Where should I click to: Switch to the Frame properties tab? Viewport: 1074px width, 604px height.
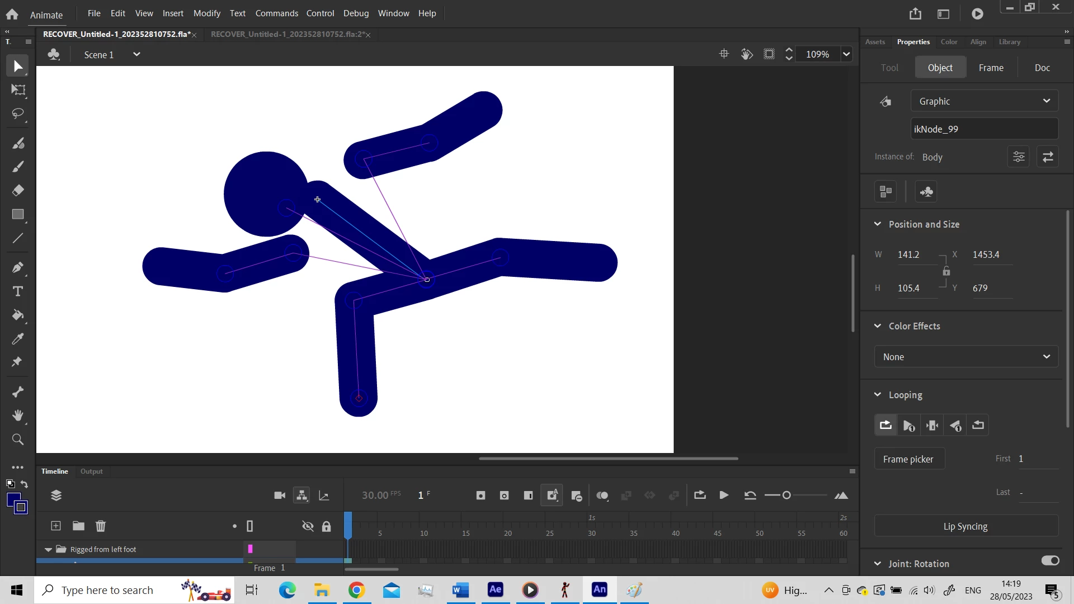click(x=991, y=68)
